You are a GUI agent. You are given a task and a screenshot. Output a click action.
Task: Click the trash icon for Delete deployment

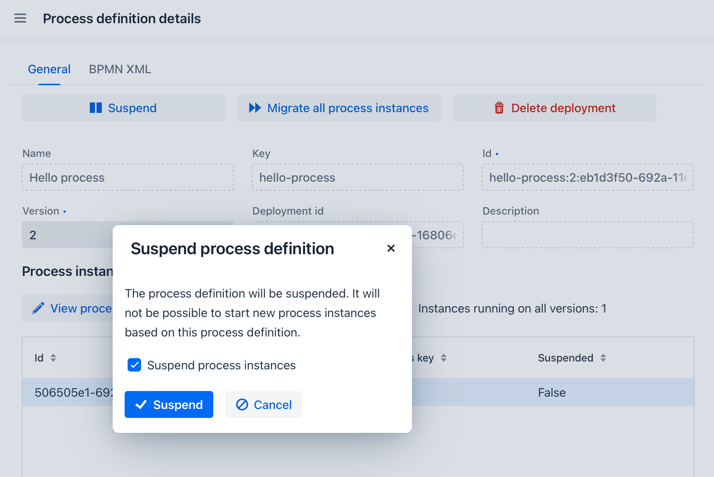(499, 108)
